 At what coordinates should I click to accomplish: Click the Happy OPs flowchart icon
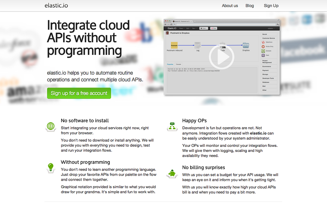point(172,126)
